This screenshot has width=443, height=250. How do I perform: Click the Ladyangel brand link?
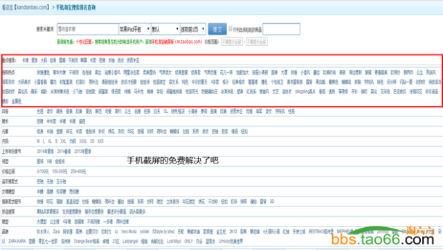tap(130, 241)
